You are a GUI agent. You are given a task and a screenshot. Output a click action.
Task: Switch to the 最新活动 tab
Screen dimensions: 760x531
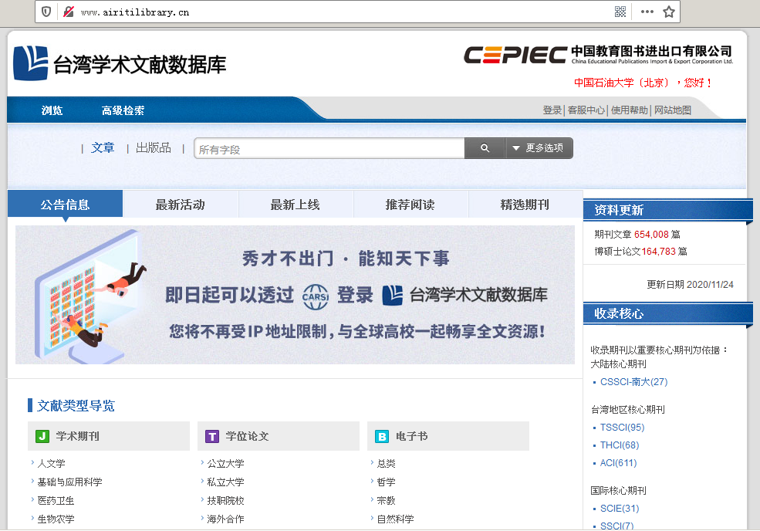181,205
